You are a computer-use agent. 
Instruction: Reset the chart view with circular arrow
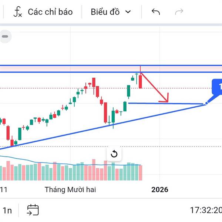[x=114, y=154]
